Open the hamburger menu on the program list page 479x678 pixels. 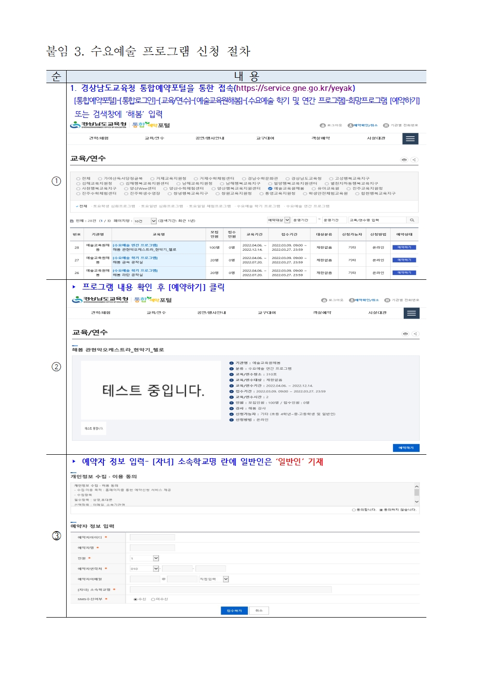(x=410, y=139)
